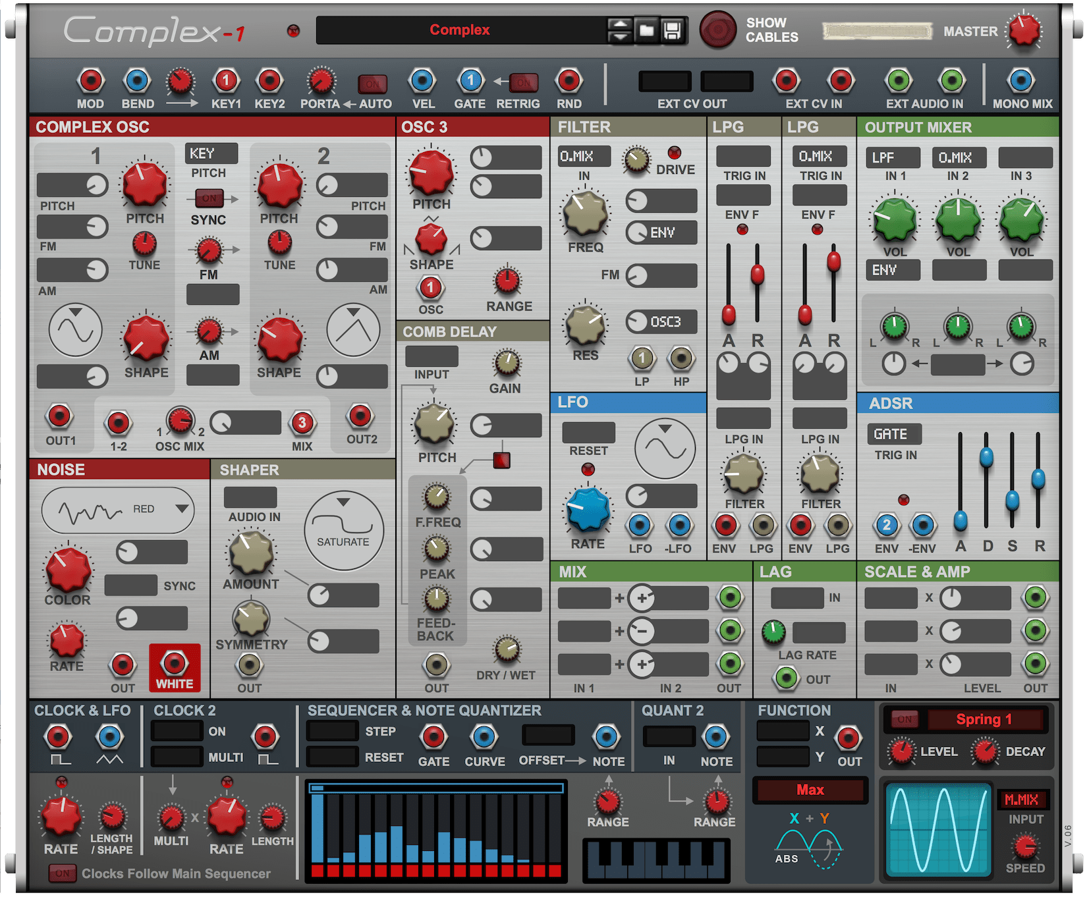The height and width of the screenshot is (899, 1087).
Task: Click the oscilloscope waveform display
Action: [938, 829]
